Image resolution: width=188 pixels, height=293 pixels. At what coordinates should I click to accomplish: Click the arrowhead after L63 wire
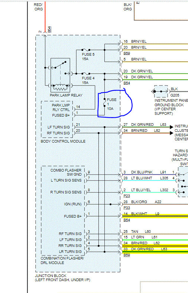coord(171,127)
